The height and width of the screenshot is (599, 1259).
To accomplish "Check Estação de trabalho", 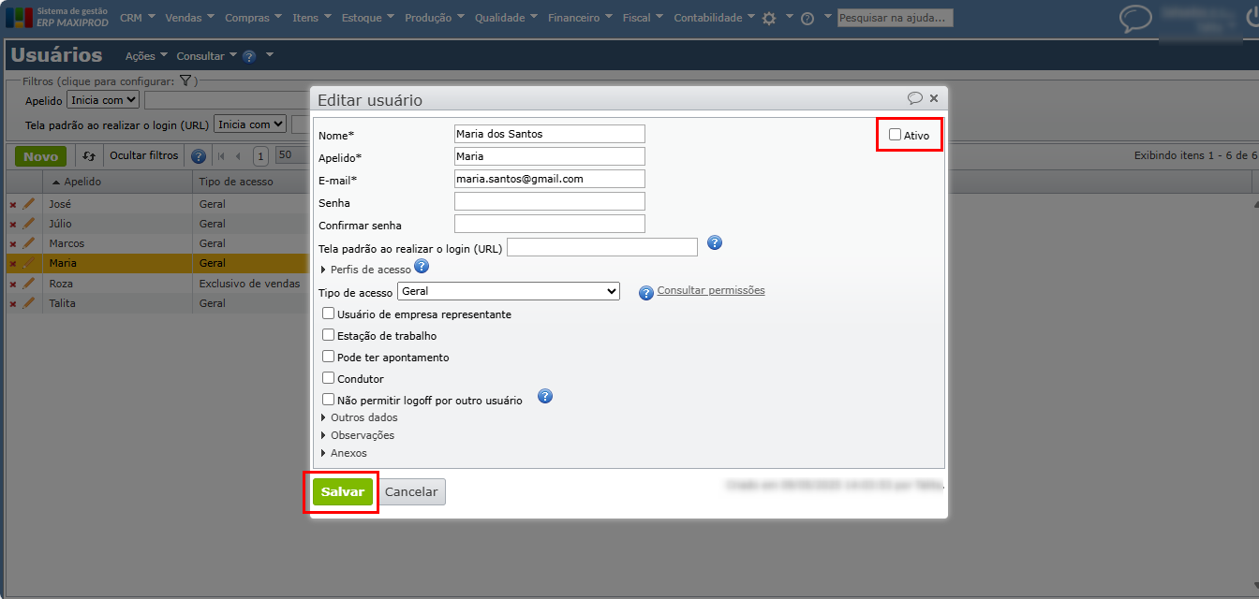I will coord(328,335).
